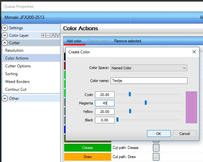Open the Resolution page
This screenshot has height=162, width=203.
click(31, 50)
